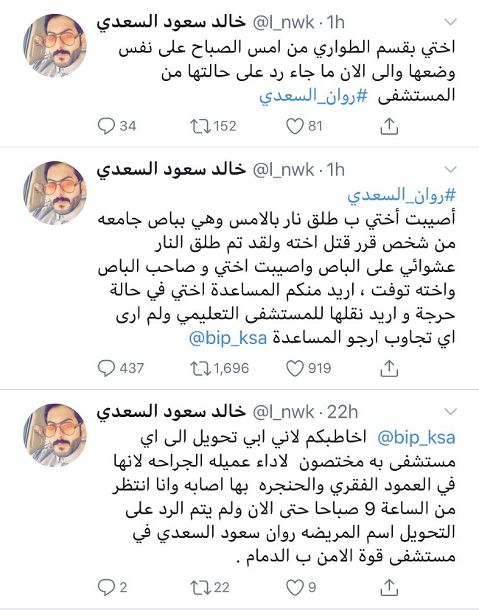Like the tweet with 81 likes
Image resolution: width=479 pixels, height=610 pixels.
[295, 126]
